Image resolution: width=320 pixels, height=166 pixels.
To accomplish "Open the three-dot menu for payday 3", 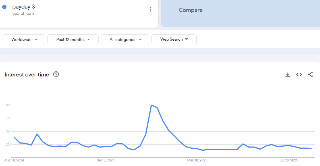I will click(150, 9).
